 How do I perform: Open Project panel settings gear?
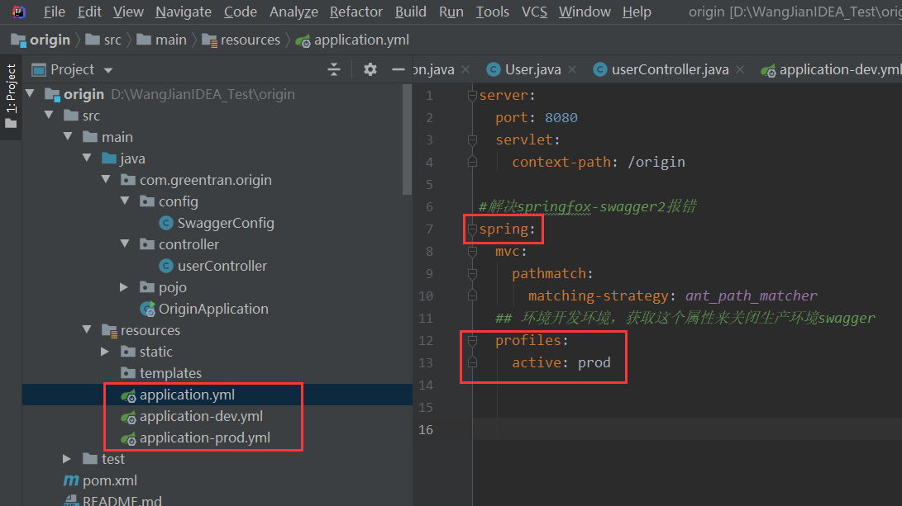tap(370, 69)
